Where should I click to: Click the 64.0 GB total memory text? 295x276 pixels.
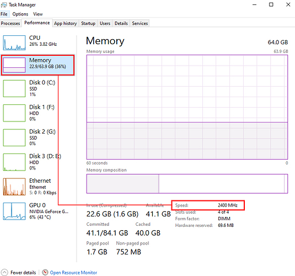click(278, 42)
